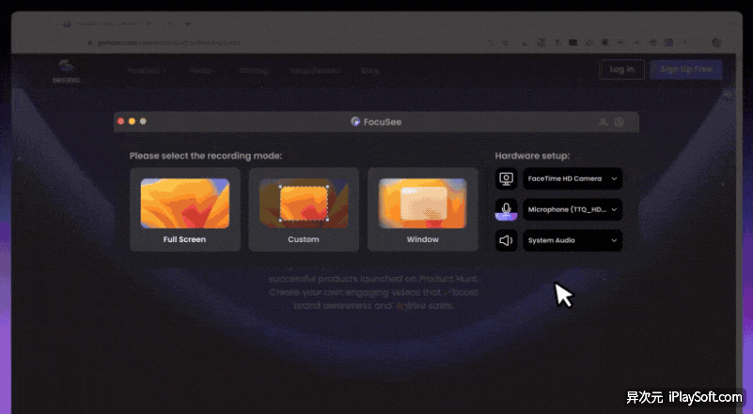Minimize the FocuSee window with the yellow button

132,121
